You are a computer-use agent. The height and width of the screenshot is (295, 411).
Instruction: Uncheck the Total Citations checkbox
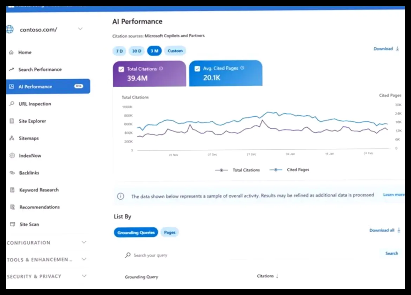(x=121, y=69)
